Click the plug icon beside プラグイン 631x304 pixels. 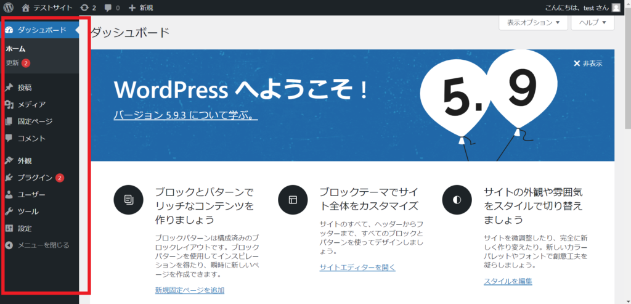pos(9,178)
